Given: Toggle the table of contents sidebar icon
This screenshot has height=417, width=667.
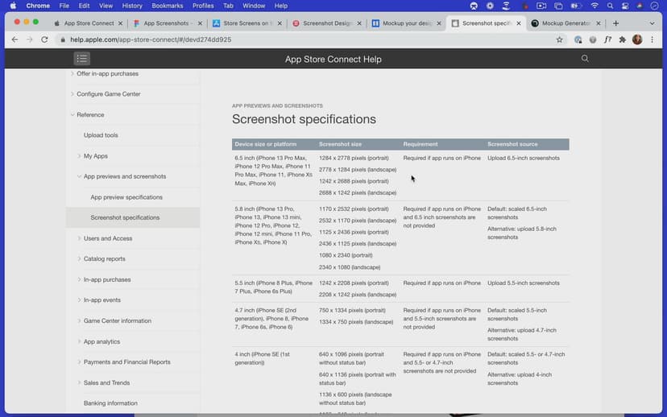Looking at the screenshot, I should tap(81, 59).
